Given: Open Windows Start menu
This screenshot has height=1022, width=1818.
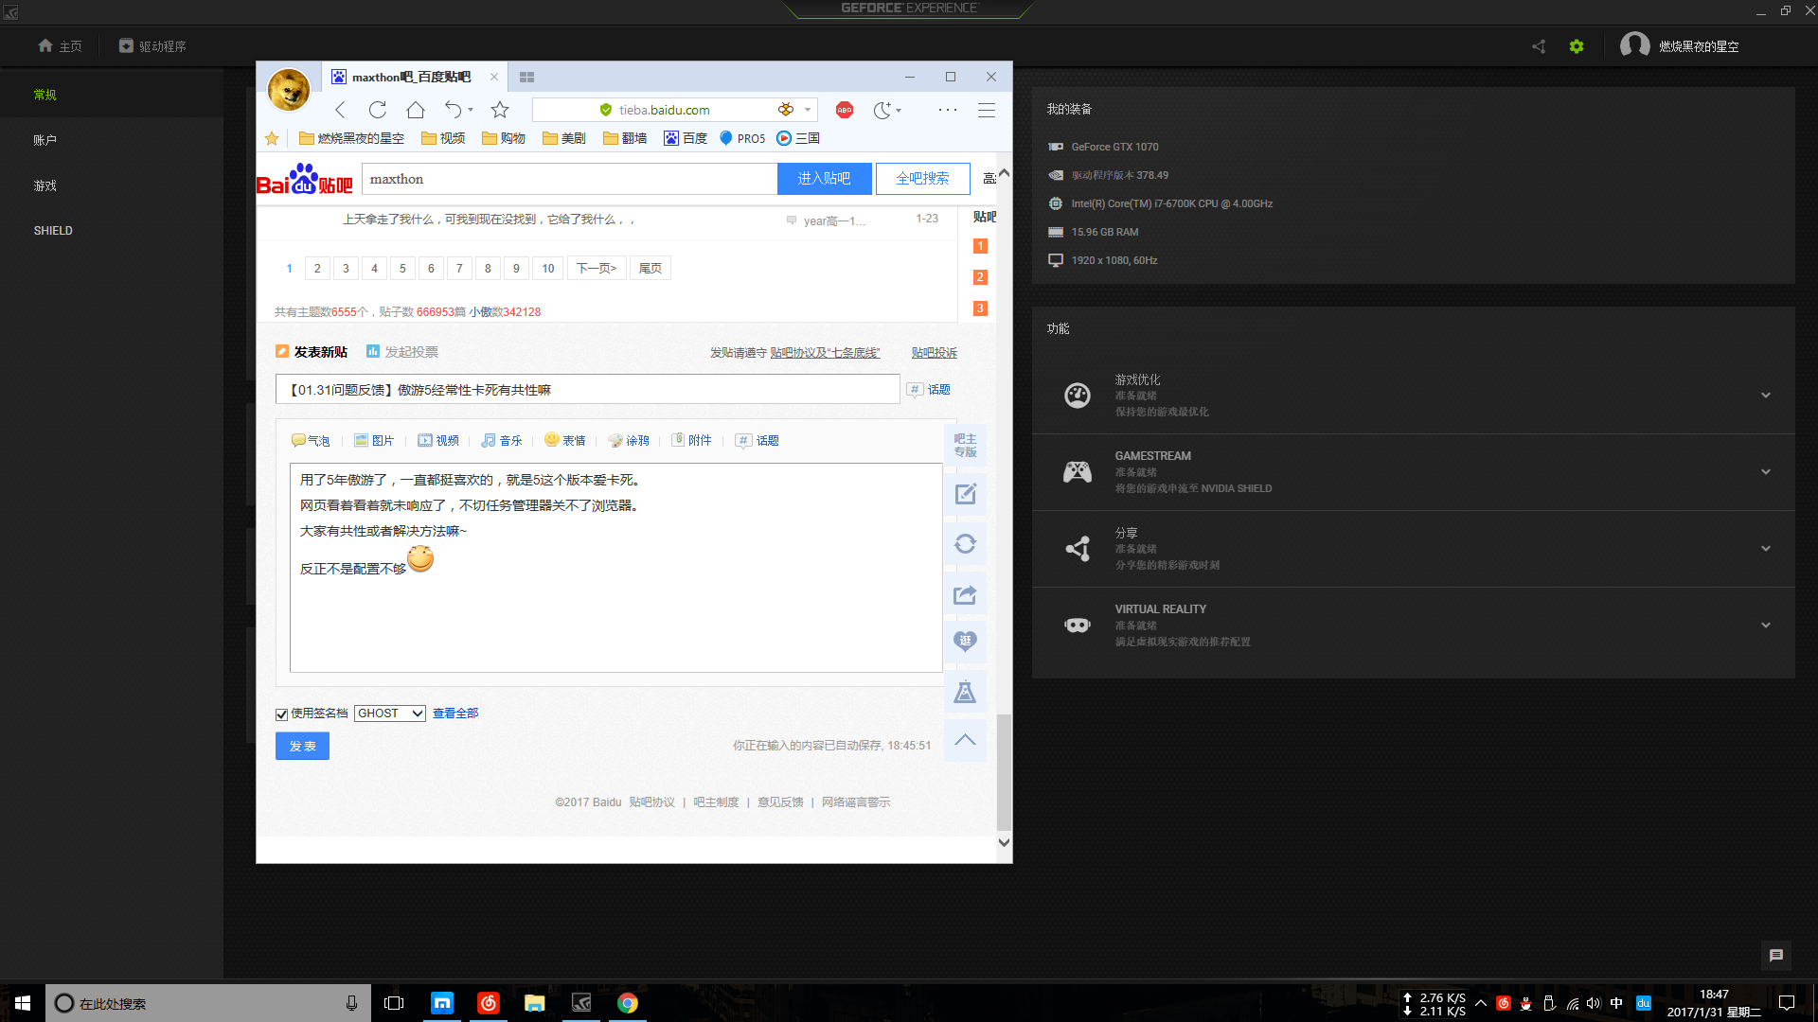Looking at the screenshot, I should 23,1003.
